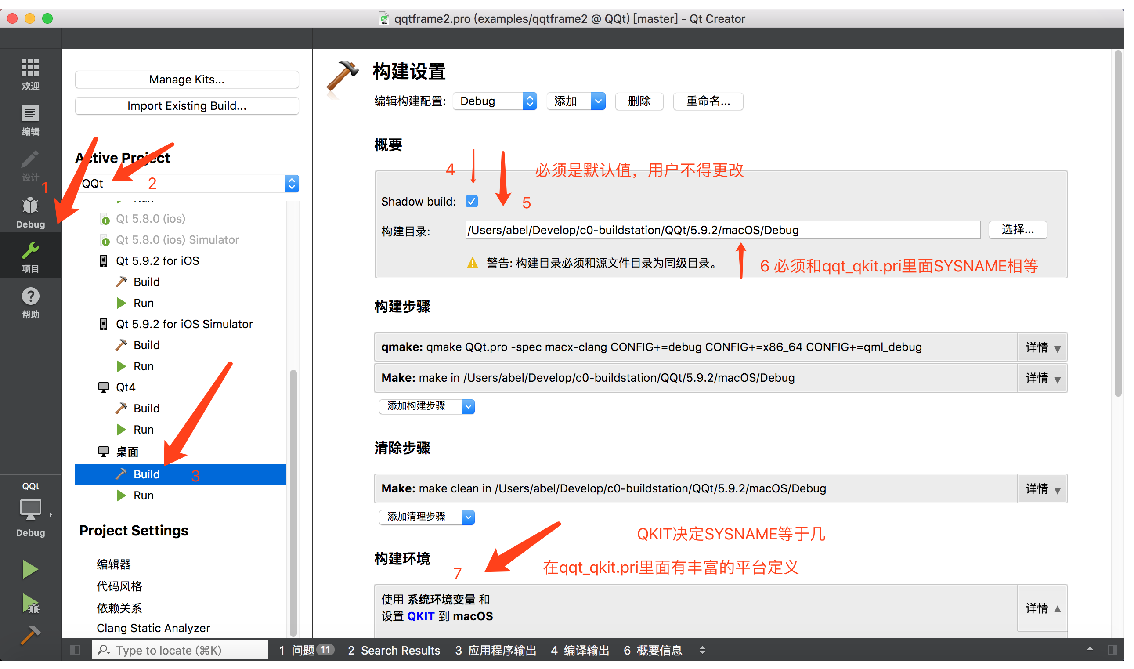
Task: Switch to Edit (编辑) mode
Action: (30, 121)
